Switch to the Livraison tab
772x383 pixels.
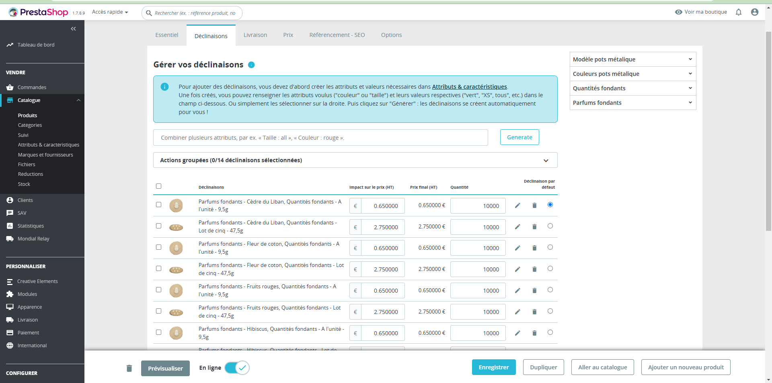pos(255,35)
